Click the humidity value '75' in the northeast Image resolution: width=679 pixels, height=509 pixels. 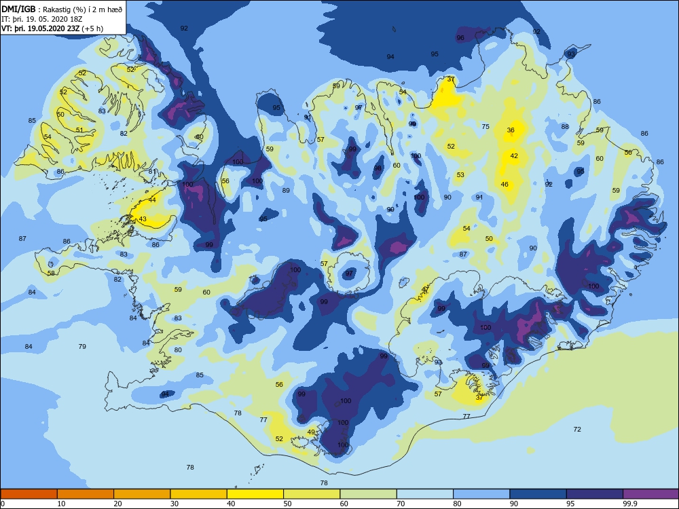click(x=485, y=126)
